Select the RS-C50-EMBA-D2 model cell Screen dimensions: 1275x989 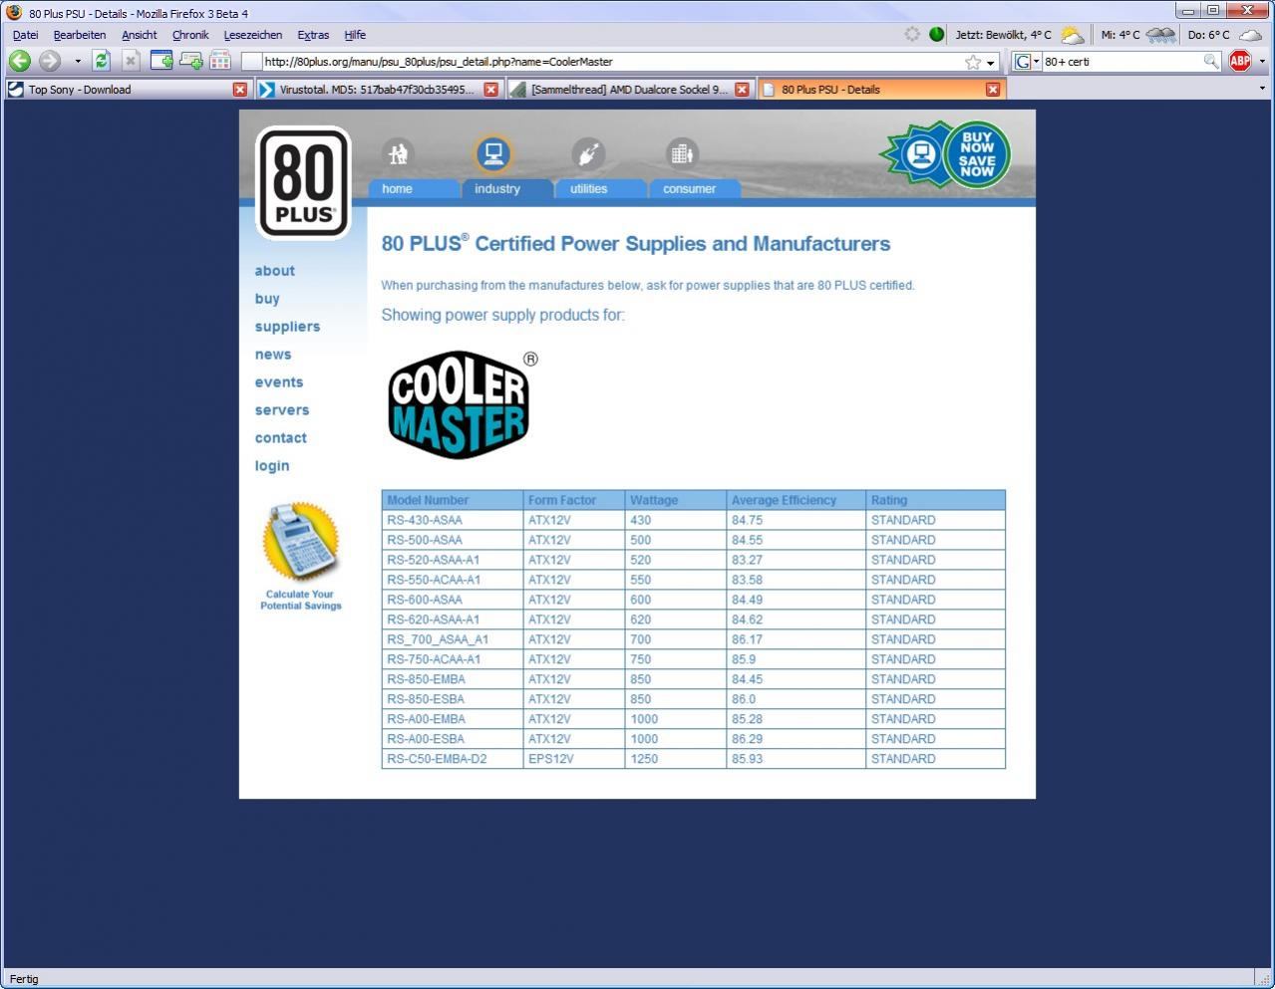point(453,759)
